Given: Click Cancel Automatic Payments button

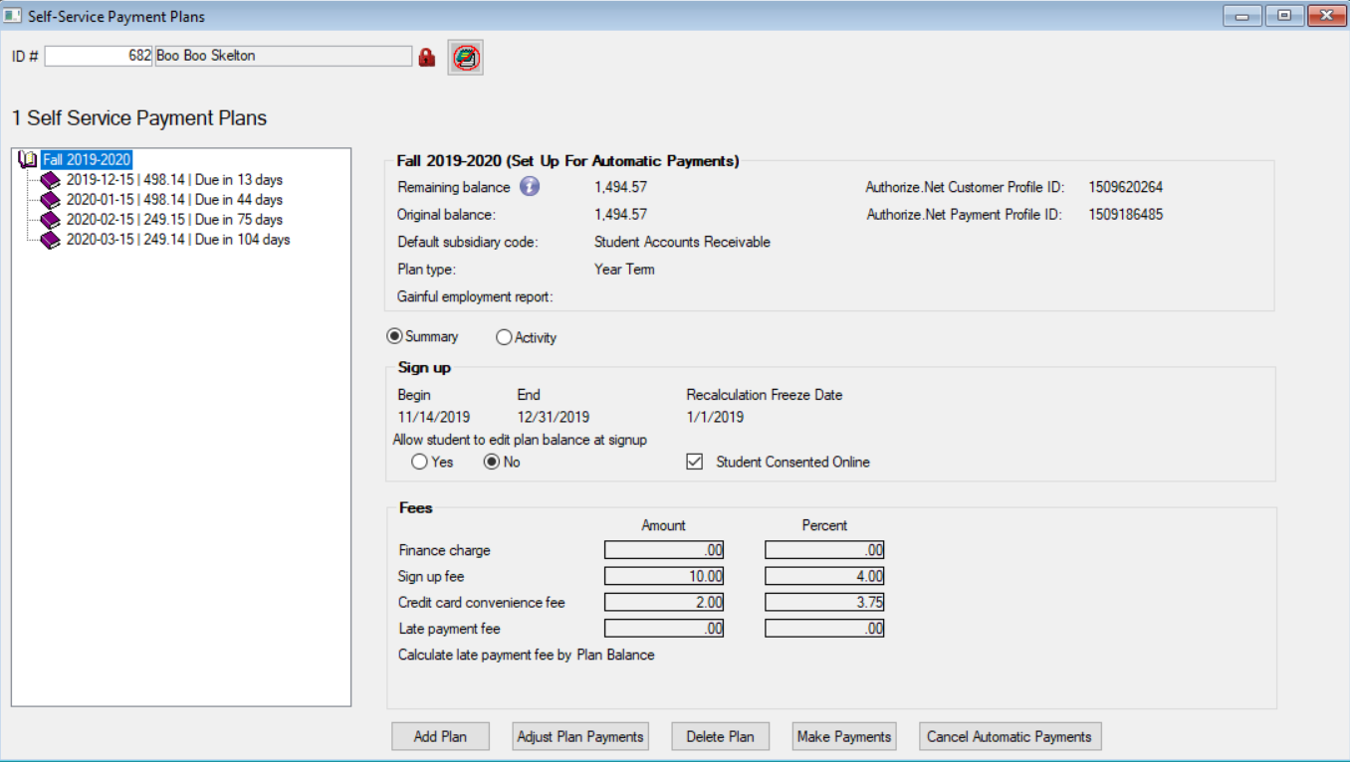Looking at the screenshot, I should (1010, 737).
